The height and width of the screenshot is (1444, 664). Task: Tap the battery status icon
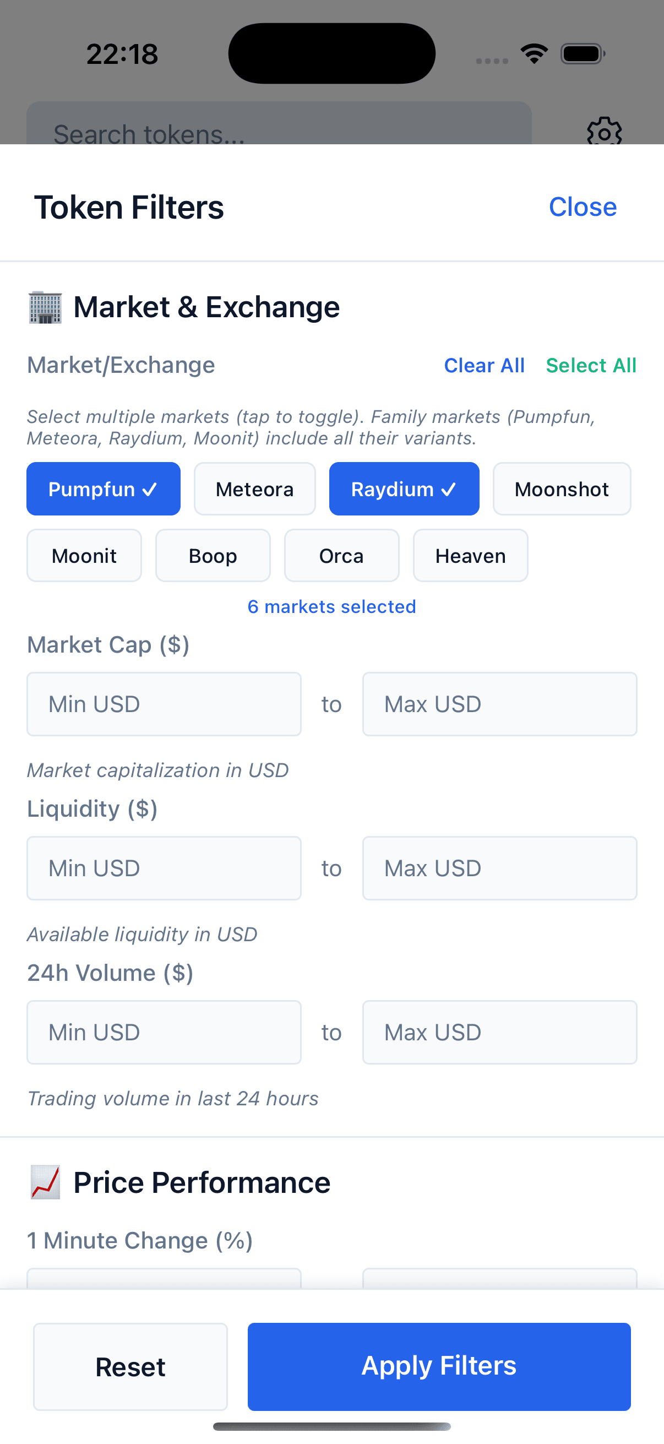583,54
